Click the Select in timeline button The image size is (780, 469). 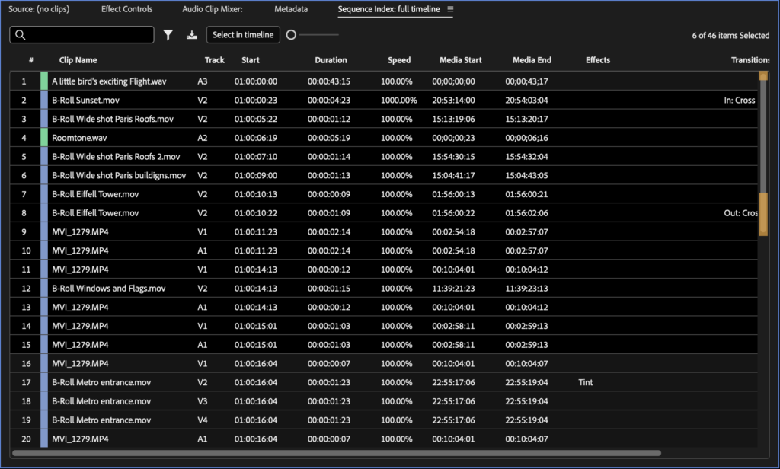pos(243,35)
